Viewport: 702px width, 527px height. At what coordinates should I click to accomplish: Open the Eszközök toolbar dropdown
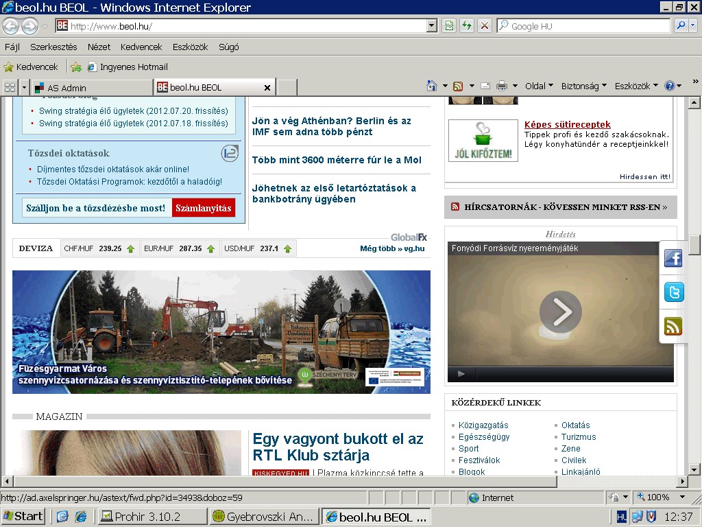point(636,86)
